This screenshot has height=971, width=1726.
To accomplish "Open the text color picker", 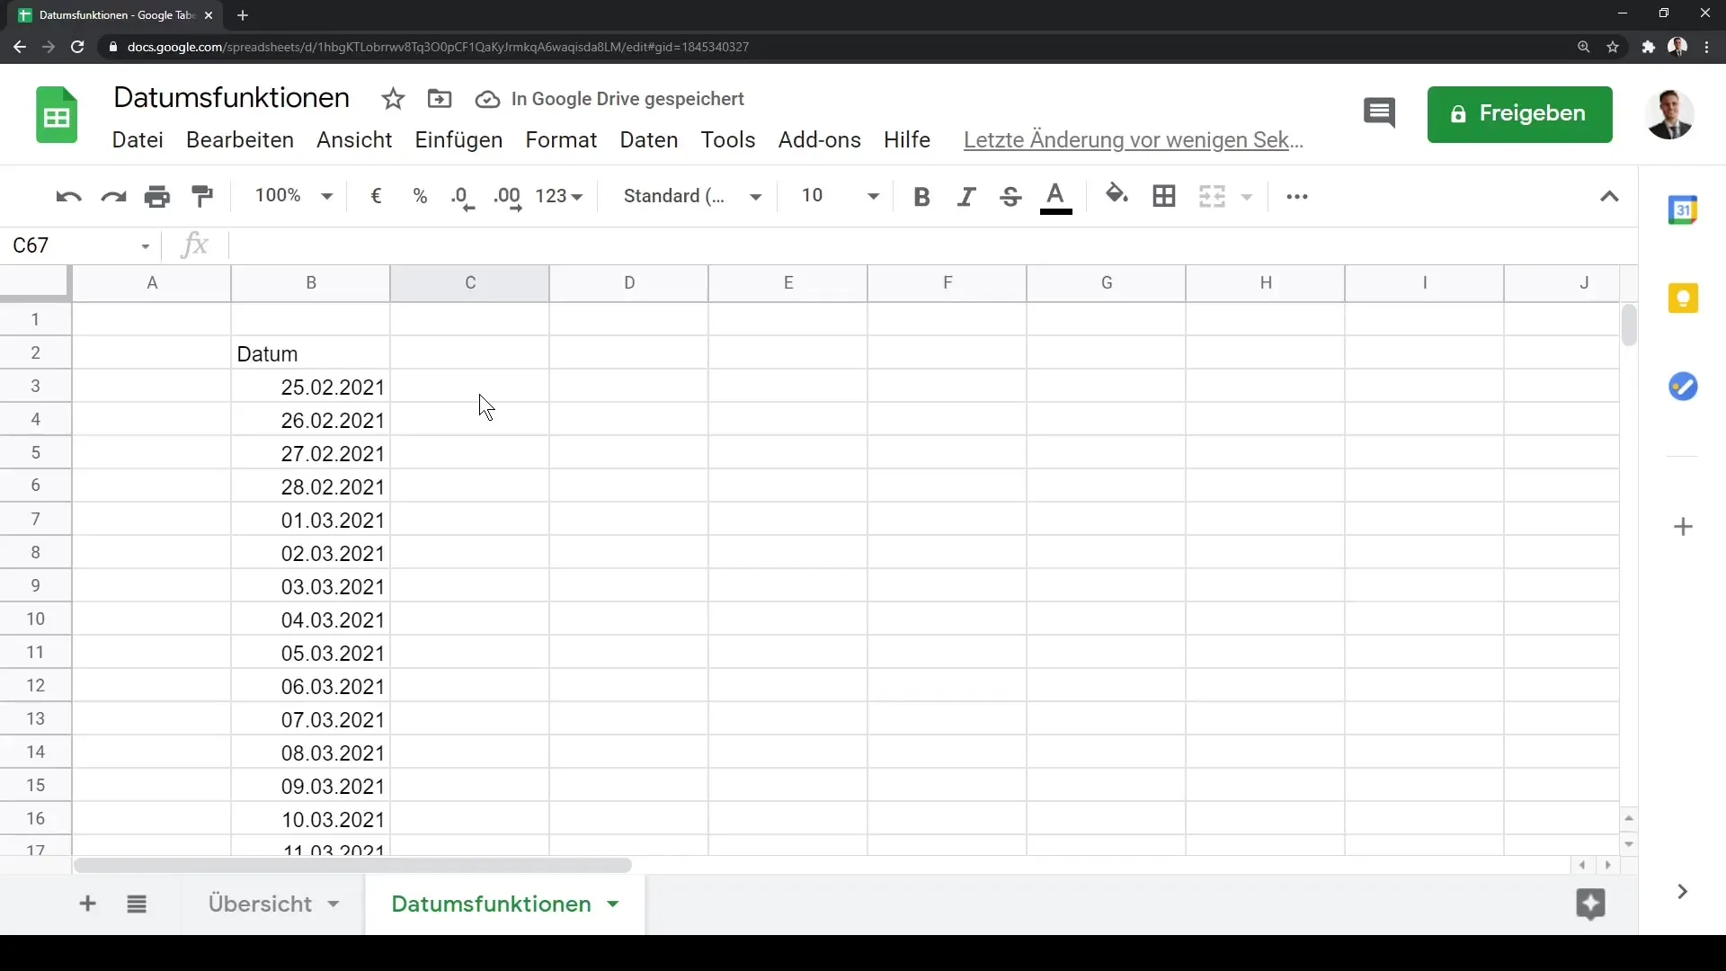I will [1055, 196].
